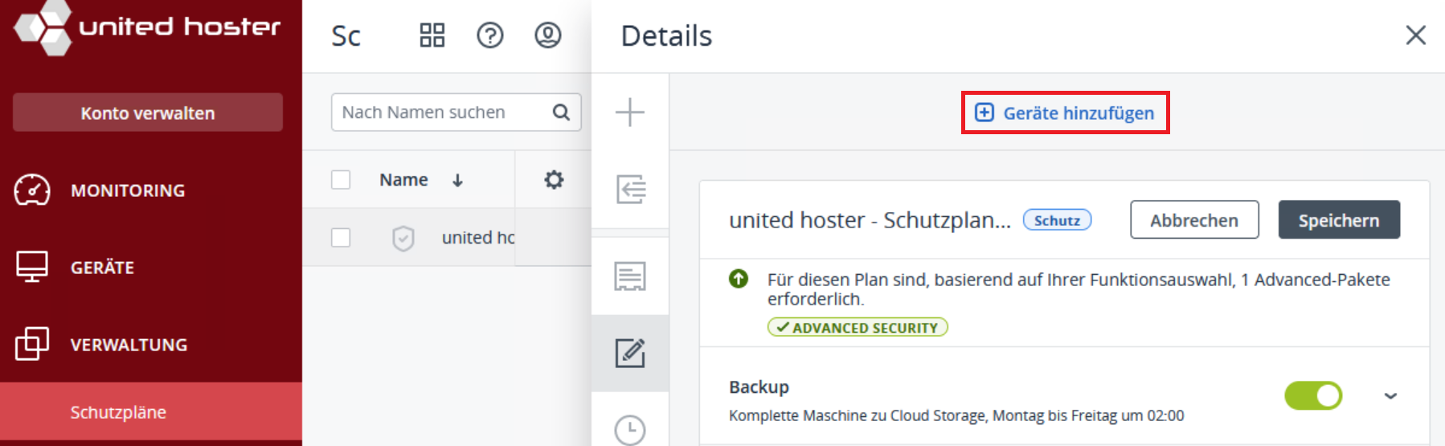The width and height of the screenshot is (1445, 446).
Task: Sort by Name column arrow
Action: (457, 180)
